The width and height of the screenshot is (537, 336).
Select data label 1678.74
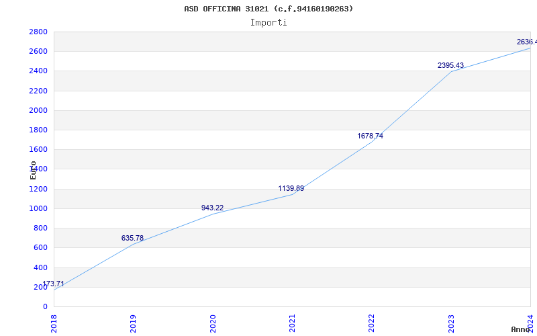(371, 136)
